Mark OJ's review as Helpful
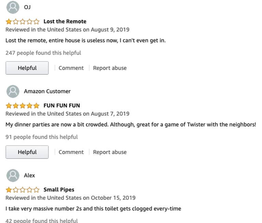 click(x=27, y=68)
